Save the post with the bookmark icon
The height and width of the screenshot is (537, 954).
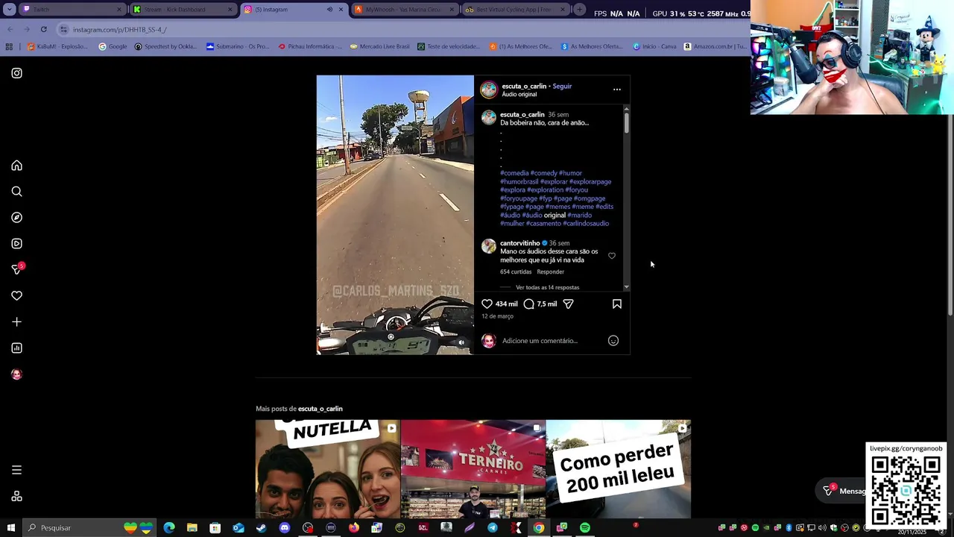[616, 304]
